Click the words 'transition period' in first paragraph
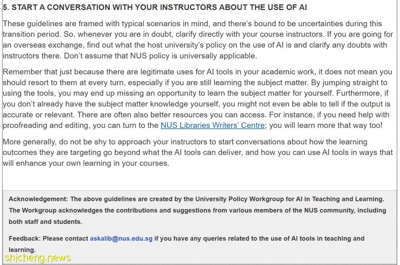 coord(32,34)
